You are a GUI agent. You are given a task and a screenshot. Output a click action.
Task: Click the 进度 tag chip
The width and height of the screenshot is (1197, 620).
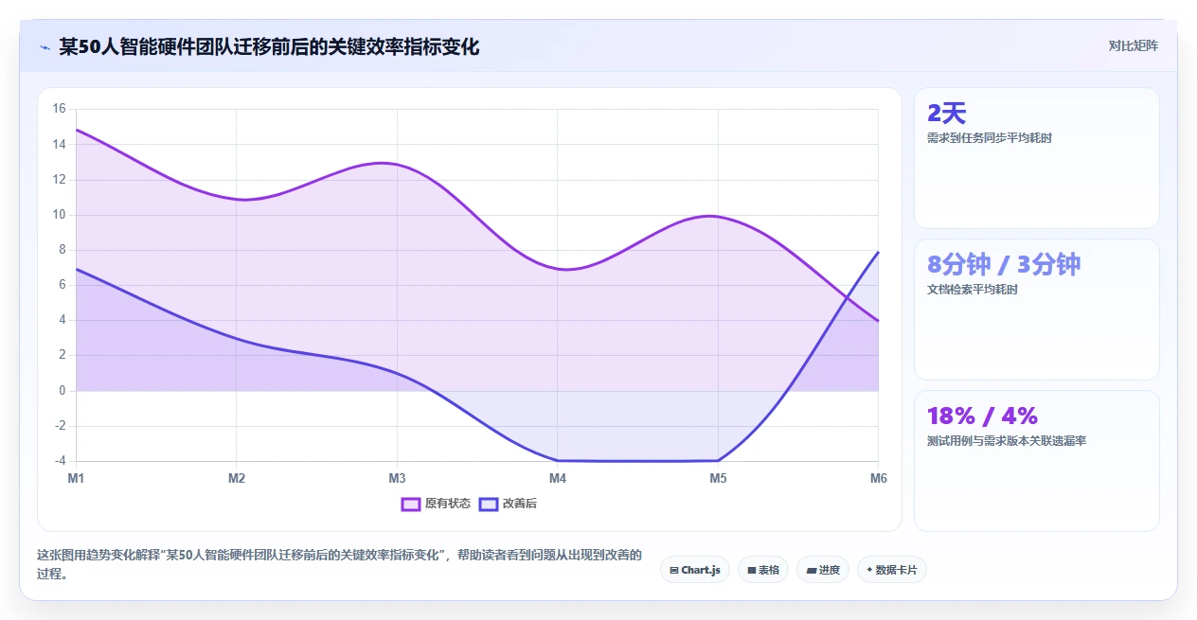click(823, 570)
